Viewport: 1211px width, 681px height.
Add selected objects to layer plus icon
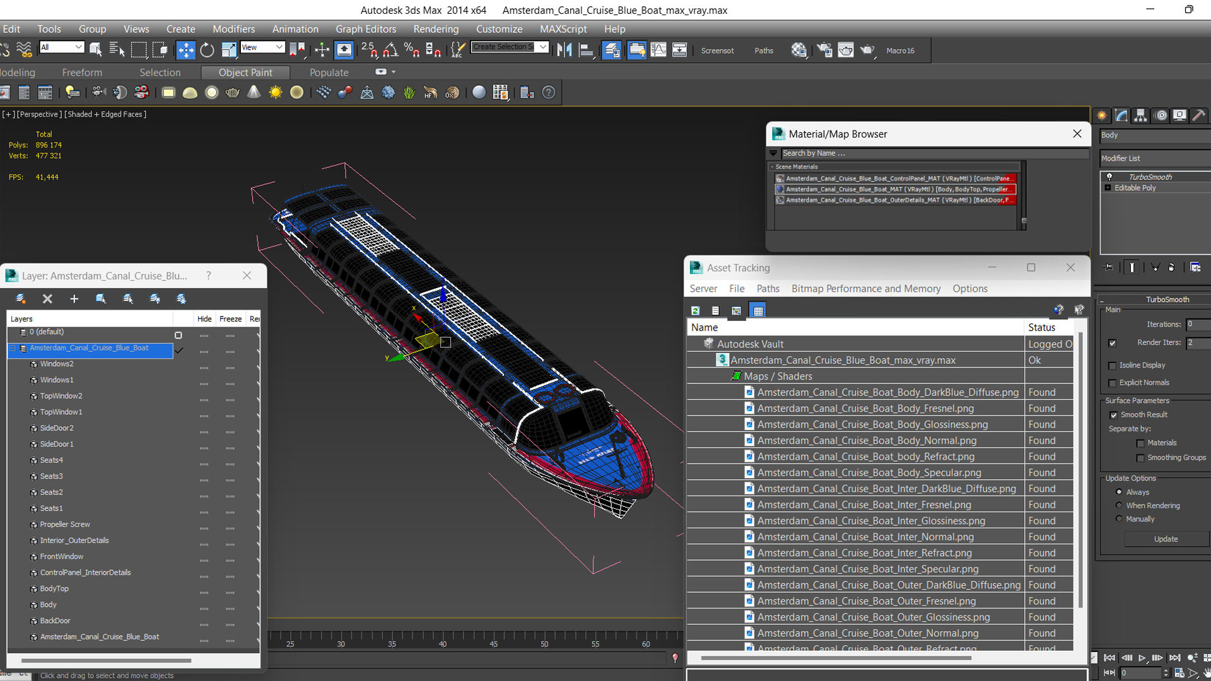(74, 299)
